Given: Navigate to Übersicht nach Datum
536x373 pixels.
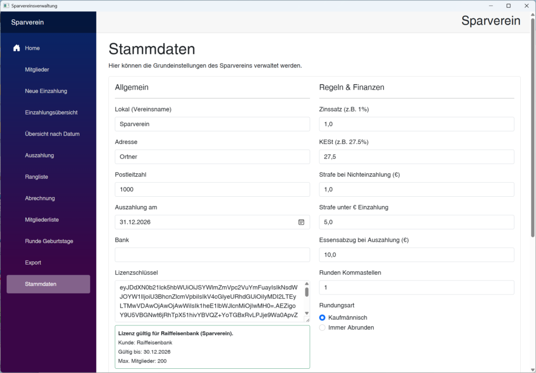Looking at the screenshot, I should (52, 134).
